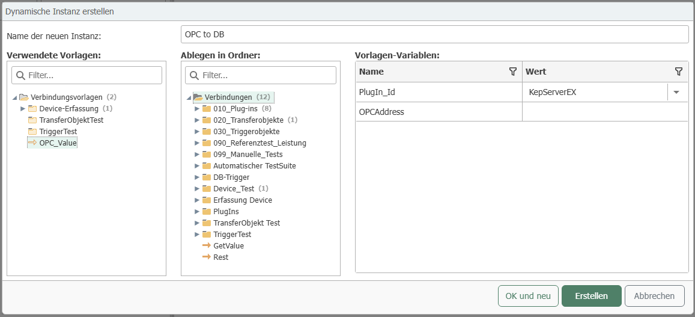Click the Verbindungsvorlagen root folder icon
This screenshot has height=317, width=695.
pyautogui.click(x=24, y=97)
